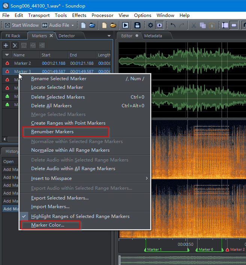Click the redo arrow icon

tap(182, 25)
